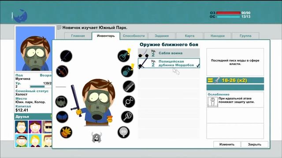This screenshot has width=282, height=158.
Task: Open the yellow gloves equipment slot
Action: click(x=66, y=132)
